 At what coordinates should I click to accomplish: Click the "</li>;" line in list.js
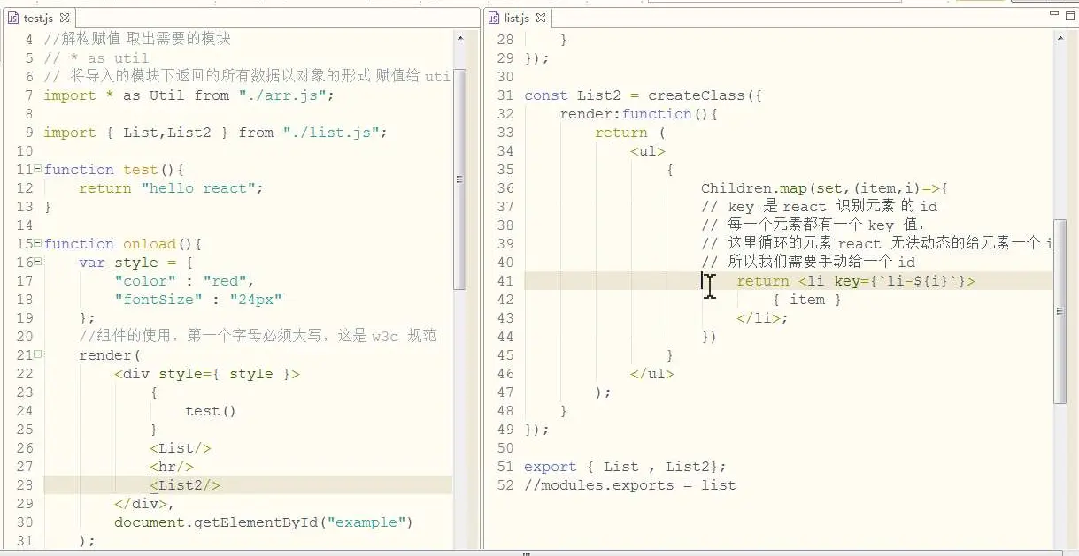click(763, 318)
